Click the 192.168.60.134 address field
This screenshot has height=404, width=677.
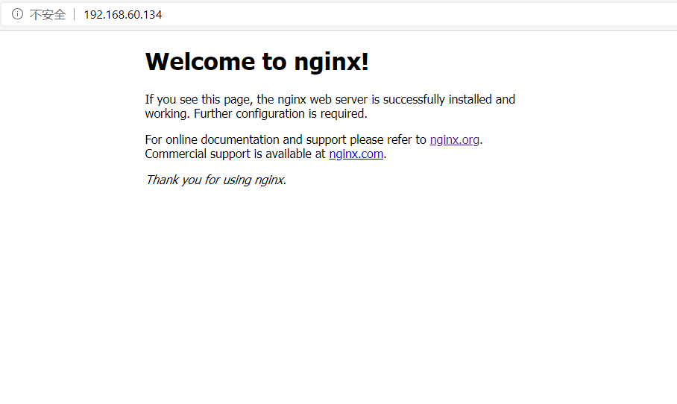pyautogui.click(x=122, y=15)
